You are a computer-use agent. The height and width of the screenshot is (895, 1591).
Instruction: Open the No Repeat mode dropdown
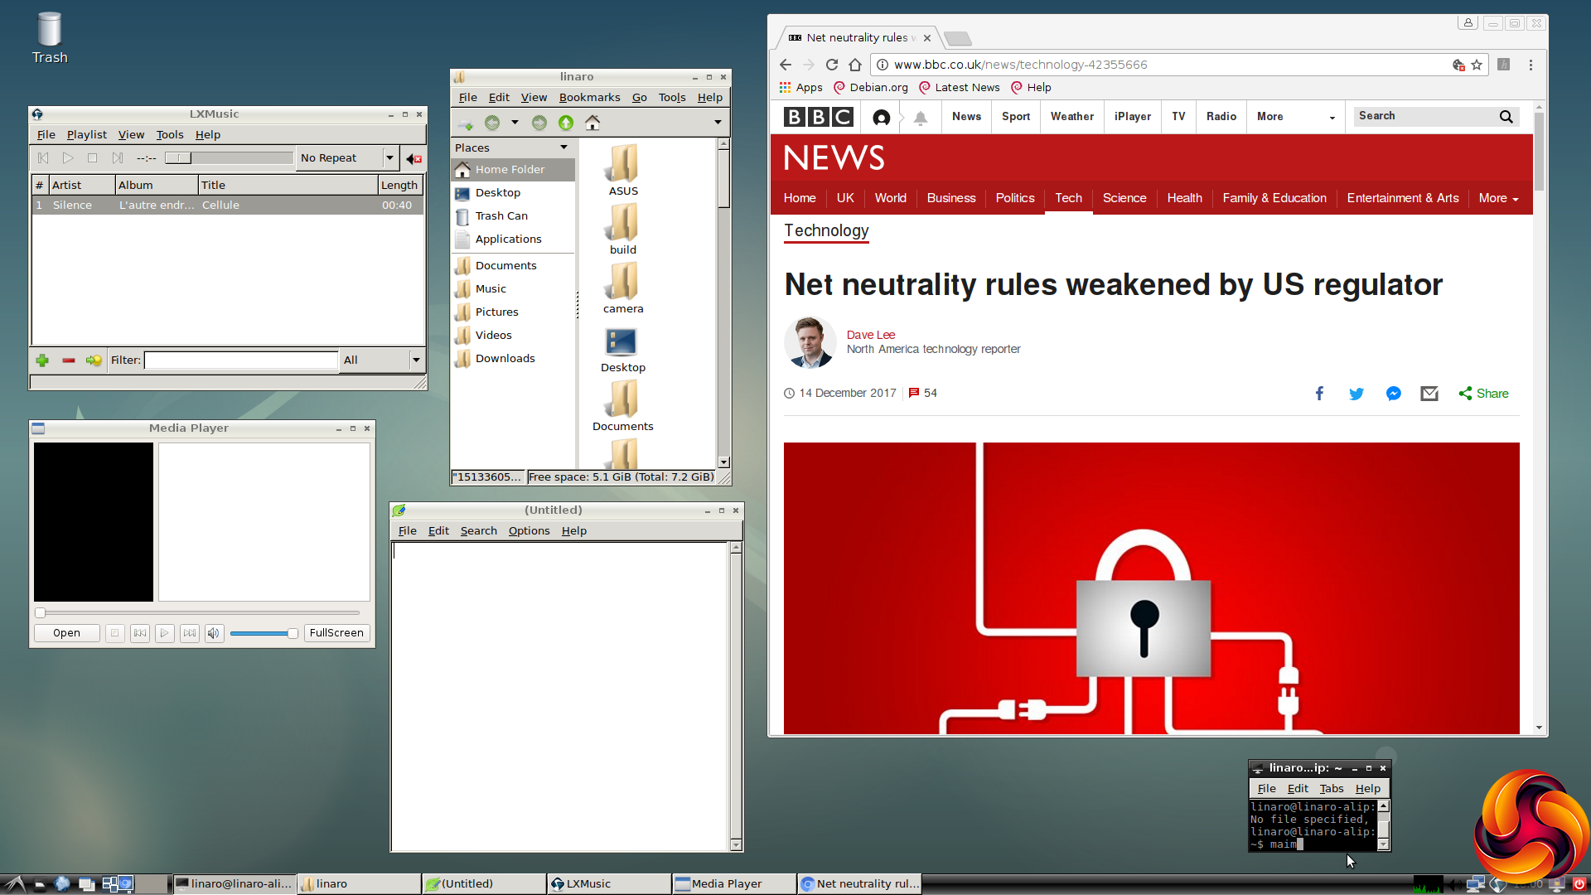point(389,157)
